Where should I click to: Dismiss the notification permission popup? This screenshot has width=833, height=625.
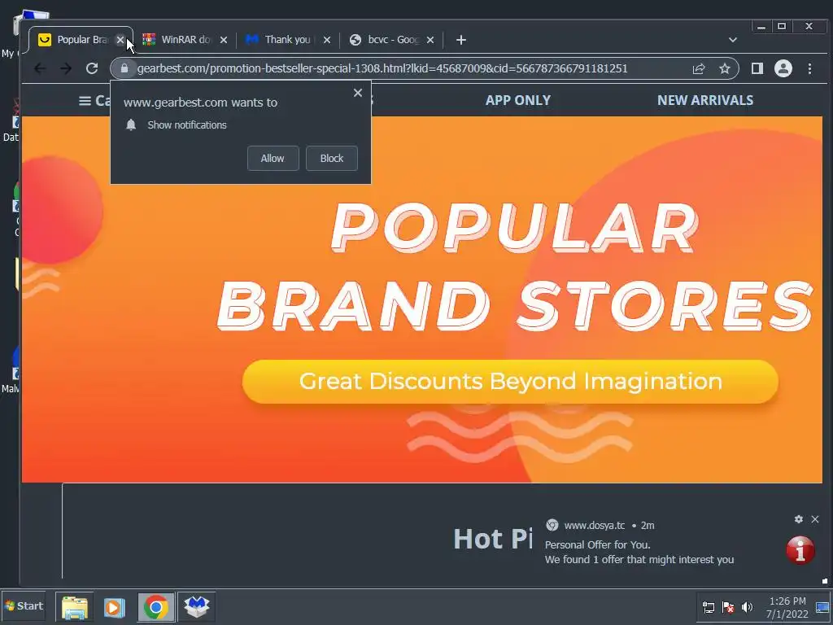358,93
